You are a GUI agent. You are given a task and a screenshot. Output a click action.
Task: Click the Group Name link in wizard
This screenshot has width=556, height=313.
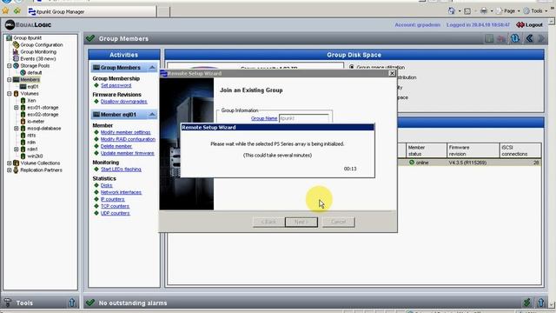[x=264, y=118]
